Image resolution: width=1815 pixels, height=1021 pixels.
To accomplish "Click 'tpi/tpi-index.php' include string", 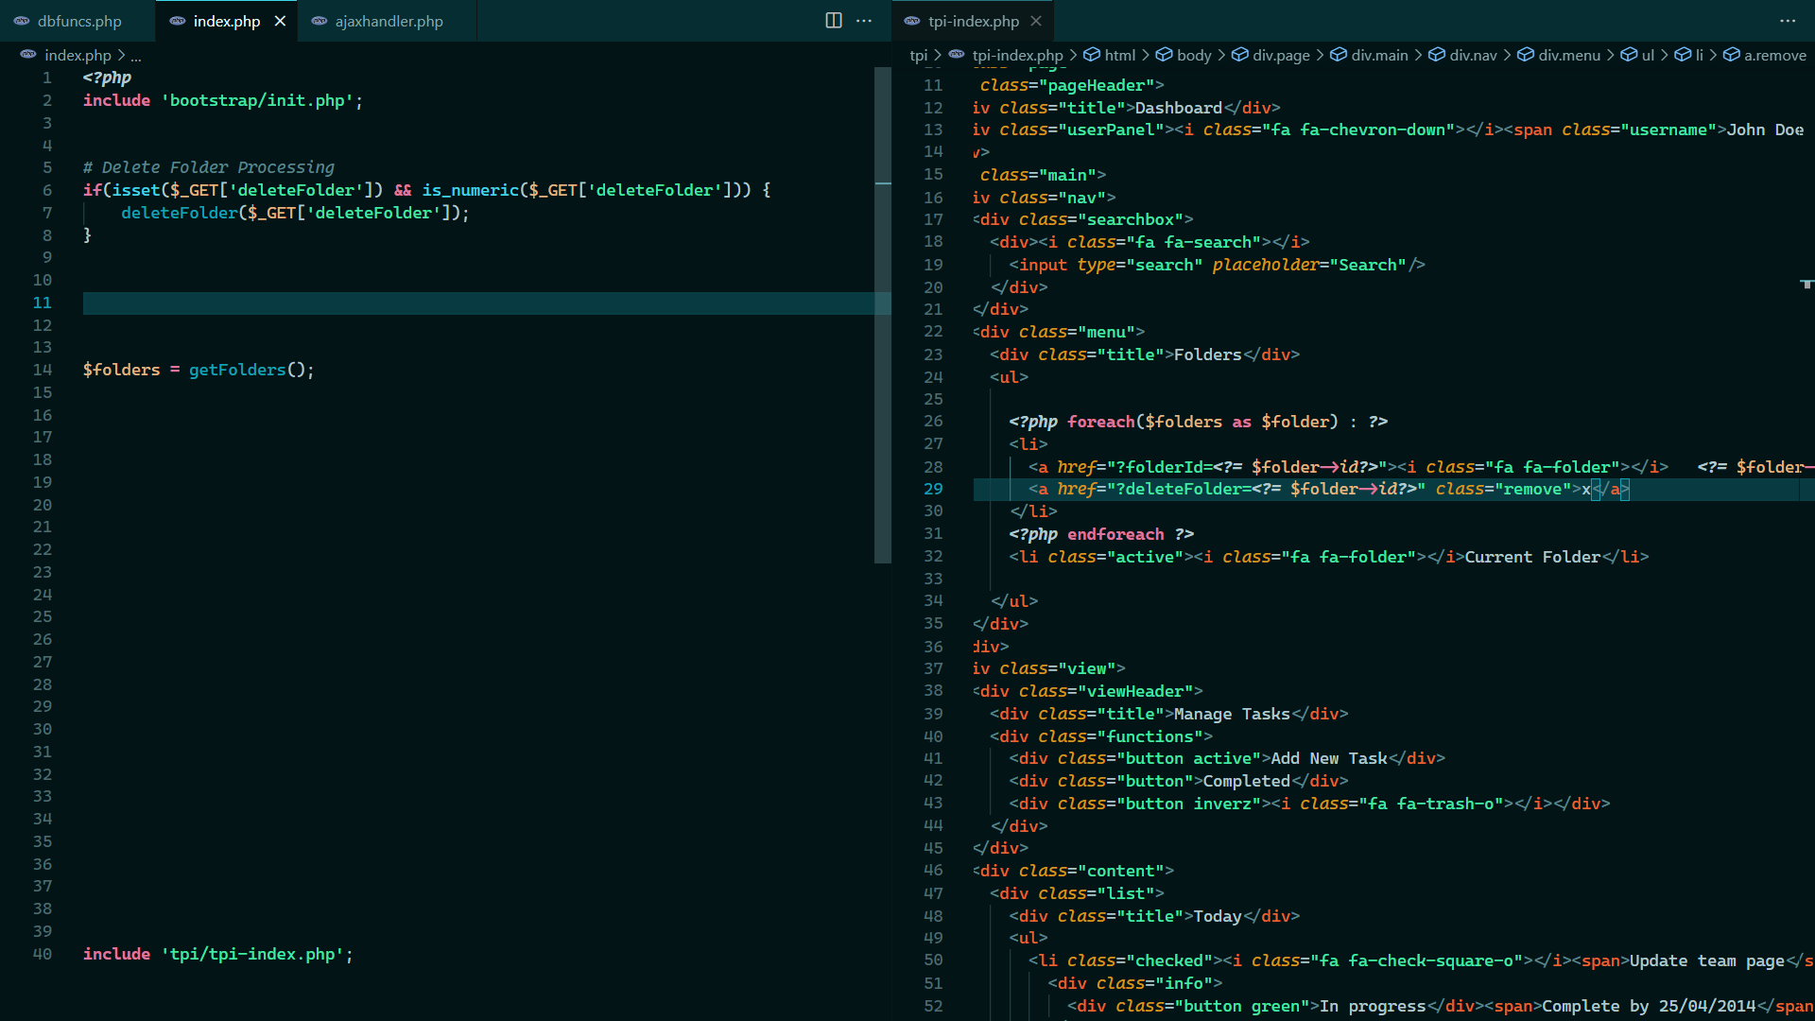I will click(251, 954).
